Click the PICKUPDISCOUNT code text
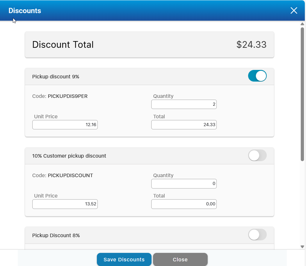The image size is (306, 266). coord(70,175)
